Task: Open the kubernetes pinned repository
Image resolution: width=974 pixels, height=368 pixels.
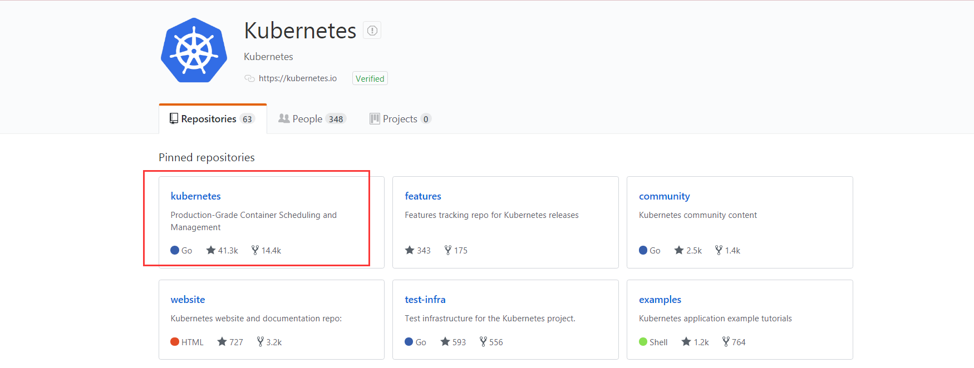Action: tap(195, 196)
